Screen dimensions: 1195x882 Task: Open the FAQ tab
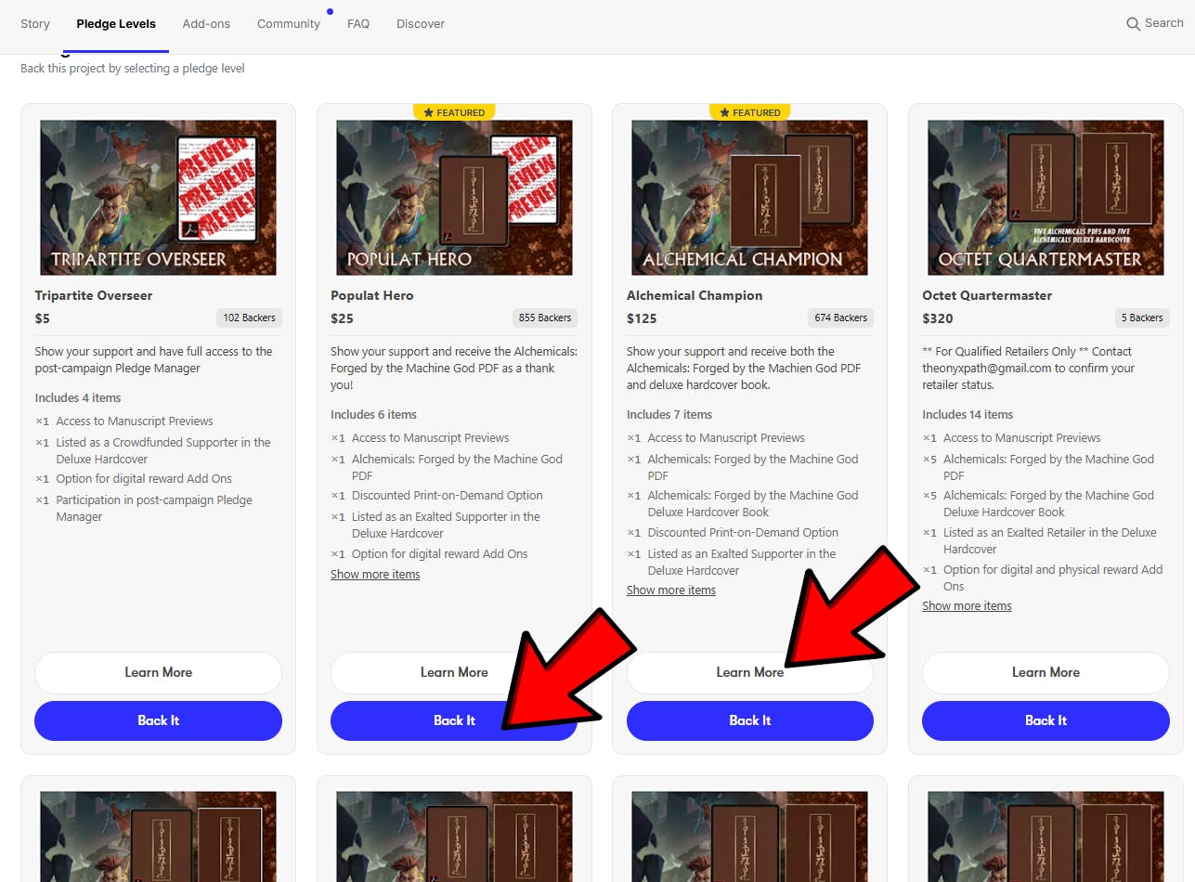click(358, 24)
